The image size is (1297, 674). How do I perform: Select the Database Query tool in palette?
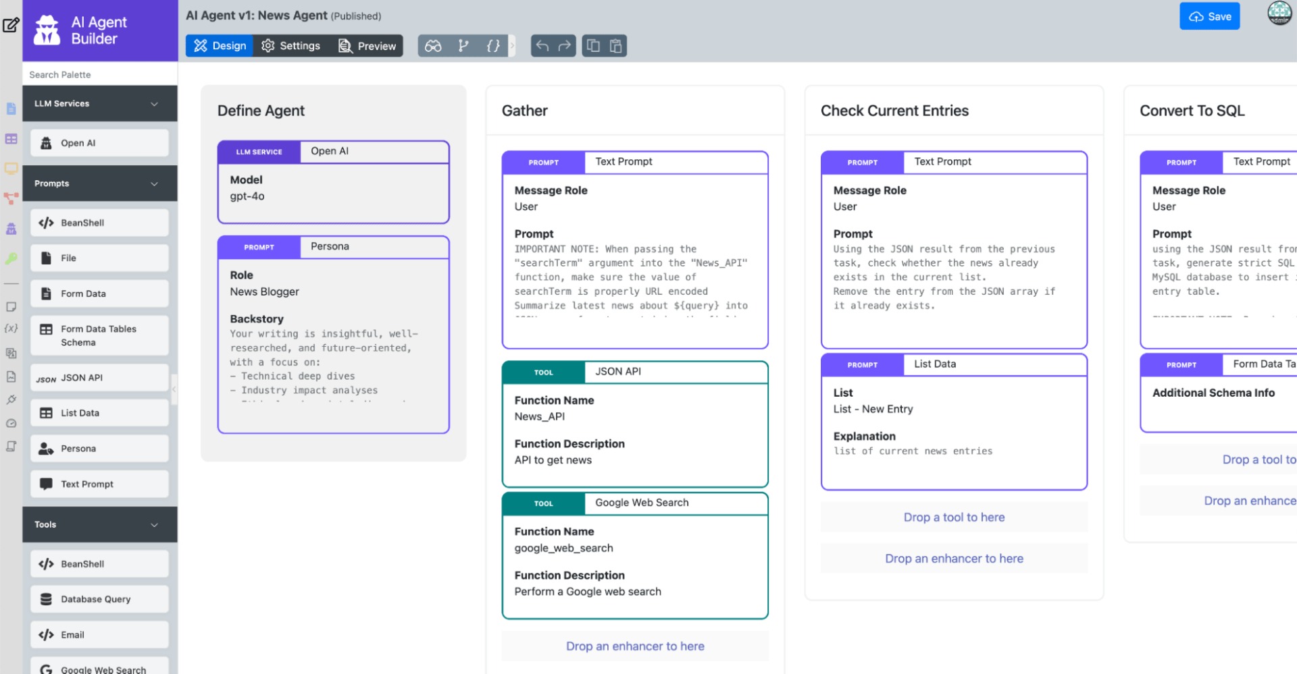99,599
